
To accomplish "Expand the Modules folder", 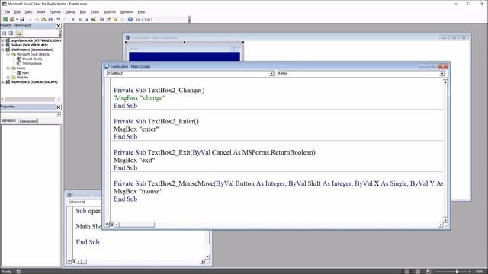I will tap(8, 78).
